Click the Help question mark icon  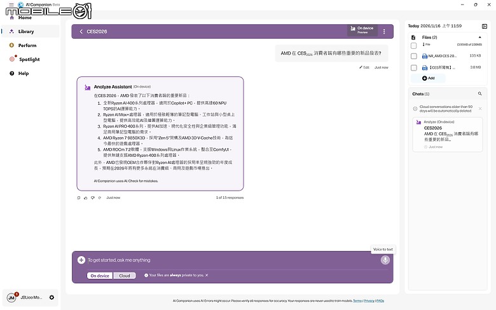pos(11,73)
